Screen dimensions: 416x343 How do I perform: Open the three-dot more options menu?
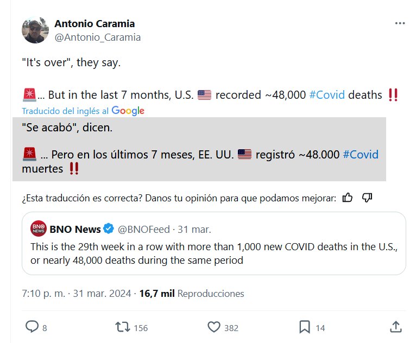click(x=400, y=23)
